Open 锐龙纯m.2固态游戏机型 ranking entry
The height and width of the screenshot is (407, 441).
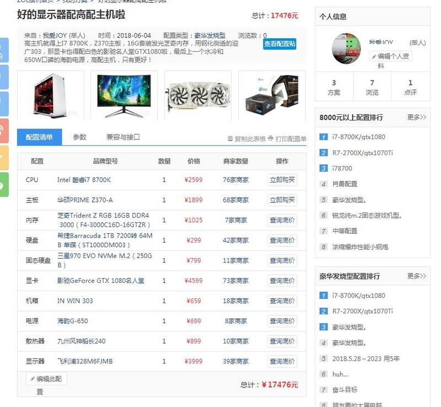[367, 216]
